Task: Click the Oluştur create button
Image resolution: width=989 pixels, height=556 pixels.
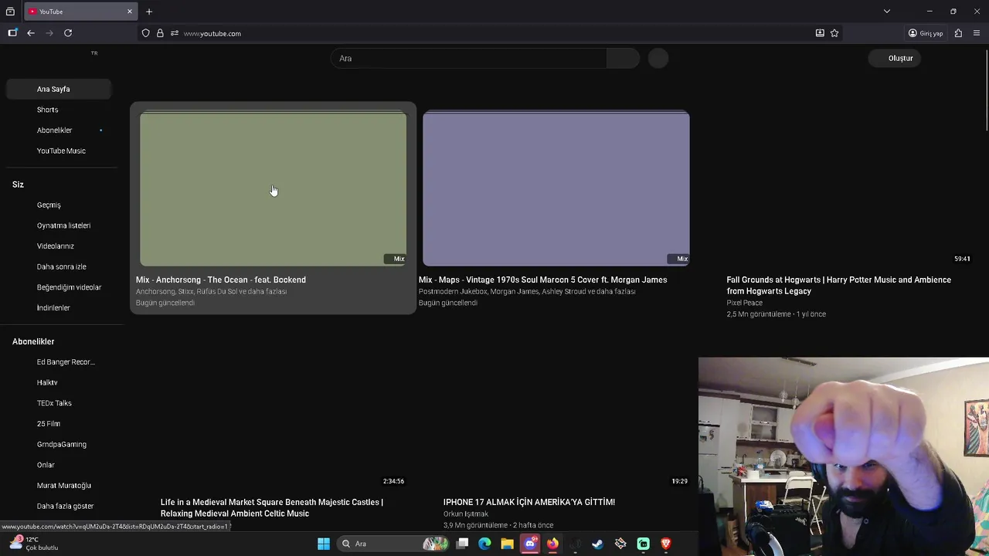Action: (894, 59)
